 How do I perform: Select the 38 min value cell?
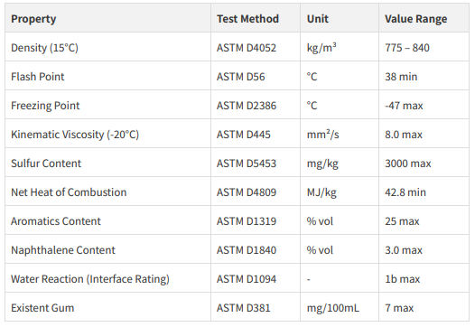[x=424, y=76]
